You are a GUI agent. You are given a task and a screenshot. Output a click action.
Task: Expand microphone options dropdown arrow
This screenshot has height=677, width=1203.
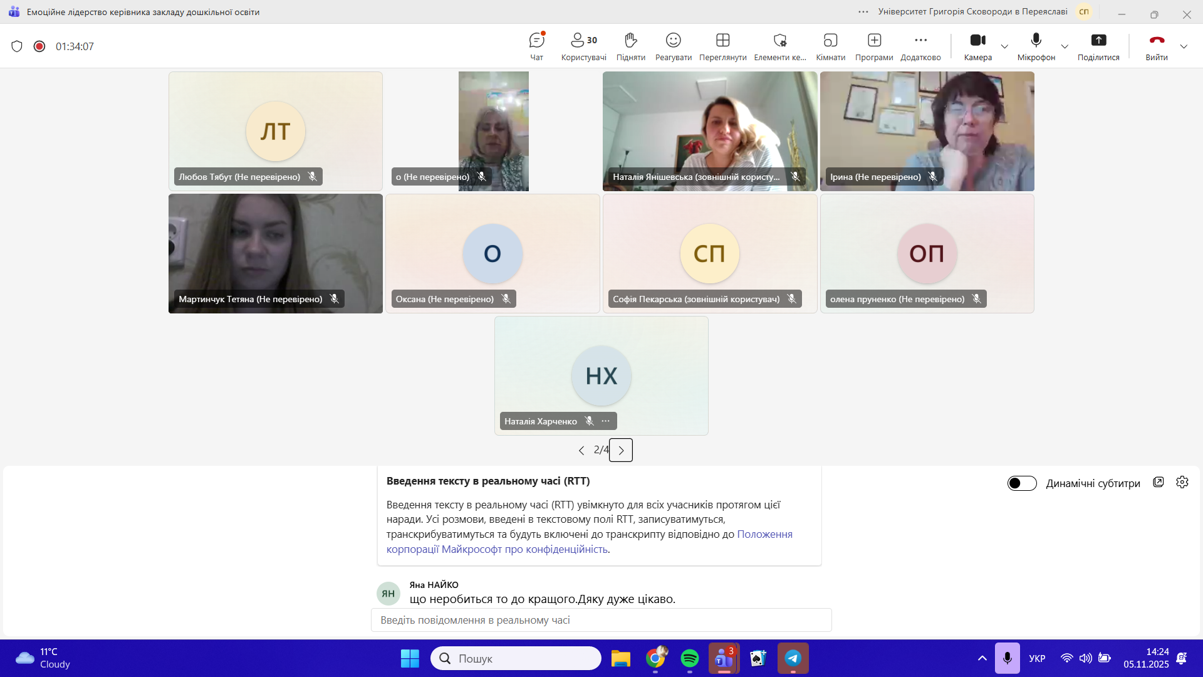click(x=1065, y=46)
